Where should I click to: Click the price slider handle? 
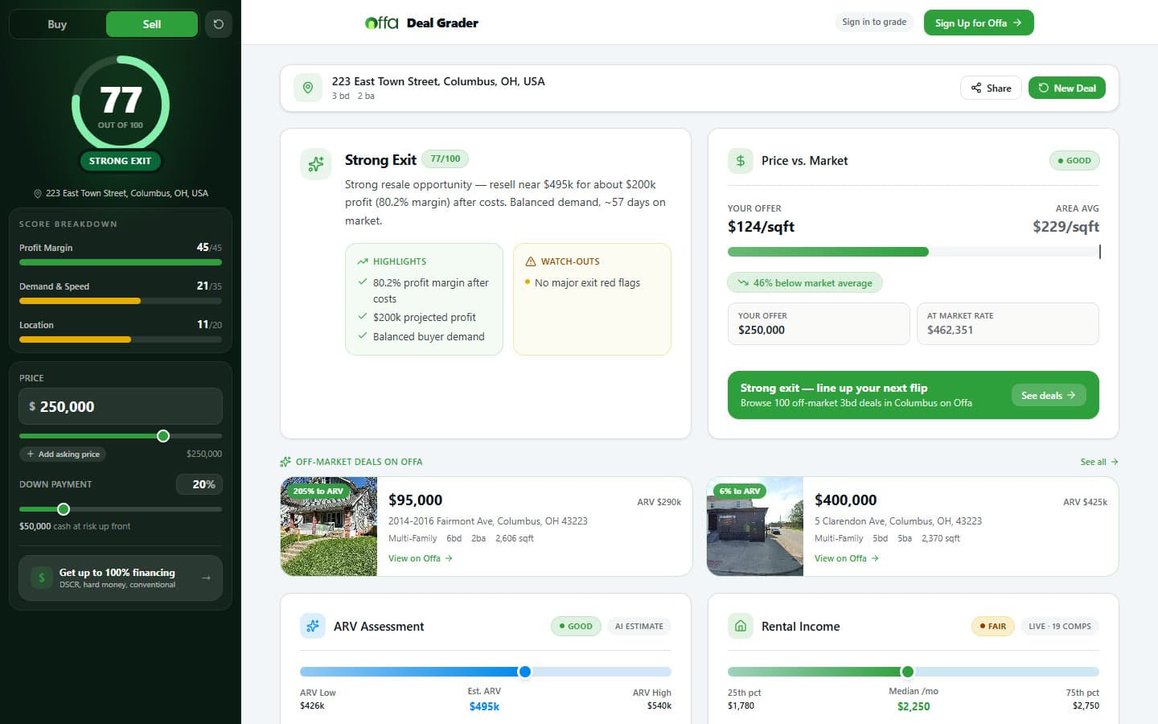pyautogui.click(x=163, y=436)
